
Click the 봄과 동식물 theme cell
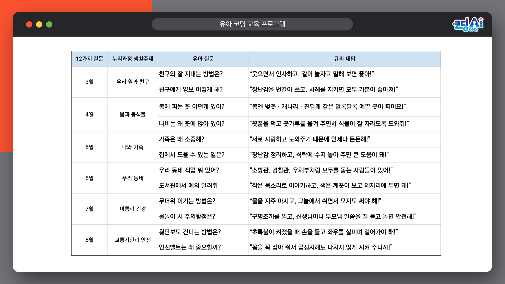(133, 115)
